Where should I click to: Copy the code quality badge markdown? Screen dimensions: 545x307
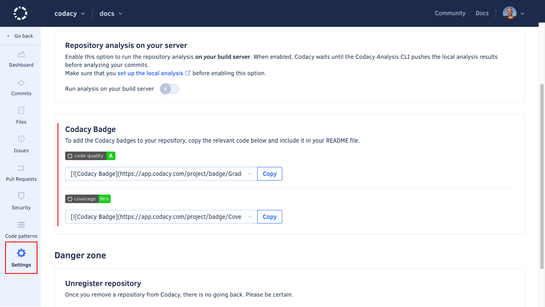(x=270, y=174)
